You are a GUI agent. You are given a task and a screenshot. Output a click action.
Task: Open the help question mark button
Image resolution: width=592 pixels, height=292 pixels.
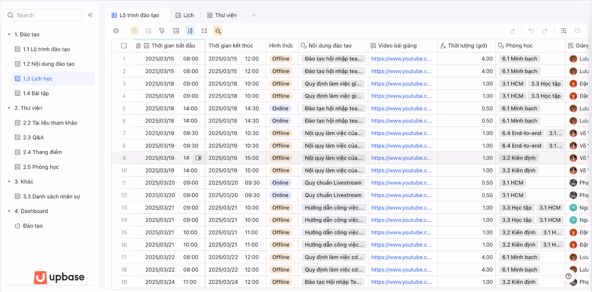tap(569, 276)
